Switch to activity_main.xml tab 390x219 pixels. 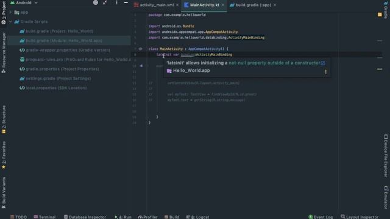coord(157,5)
